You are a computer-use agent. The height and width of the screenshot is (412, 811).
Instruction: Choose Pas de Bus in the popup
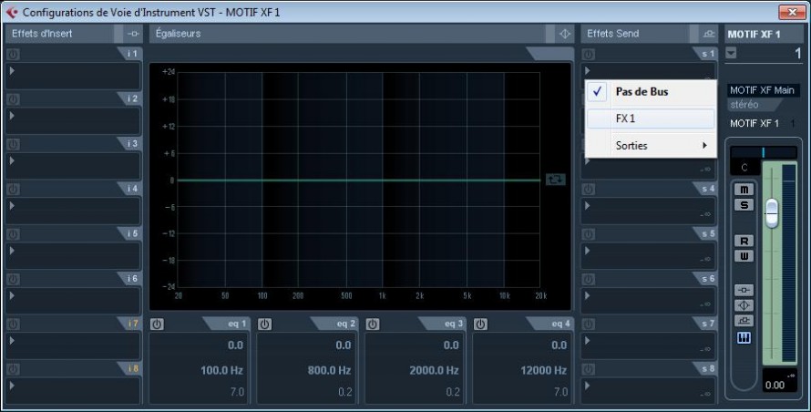click(x=651, y=92)
